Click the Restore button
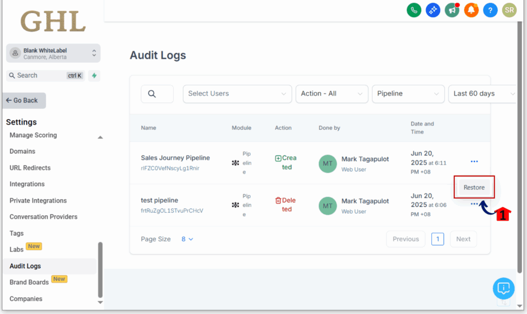This screenshot has width=527, height=314. (x=474, y=187)
